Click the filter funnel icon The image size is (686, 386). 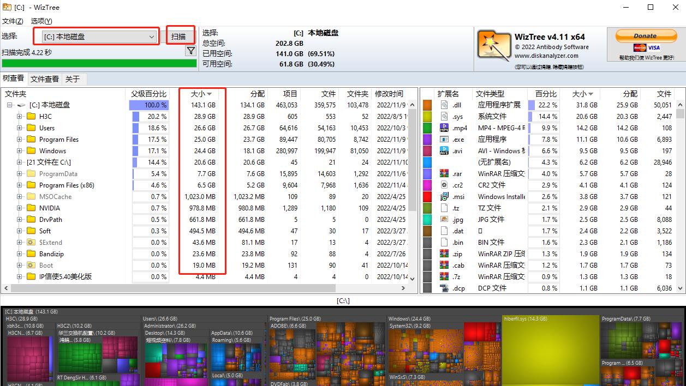(190, 50)
